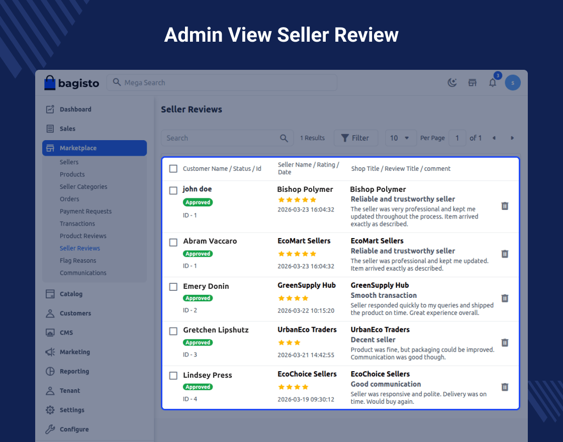This screenshot has height=442, width=563.
Task: Delete Gretchen Lipshutz's review via trash icon
Action: coord(505,343)
